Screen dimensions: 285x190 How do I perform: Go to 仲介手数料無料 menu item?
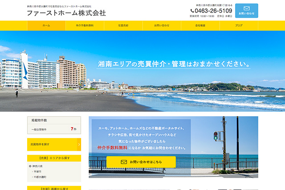click(85, 26)
